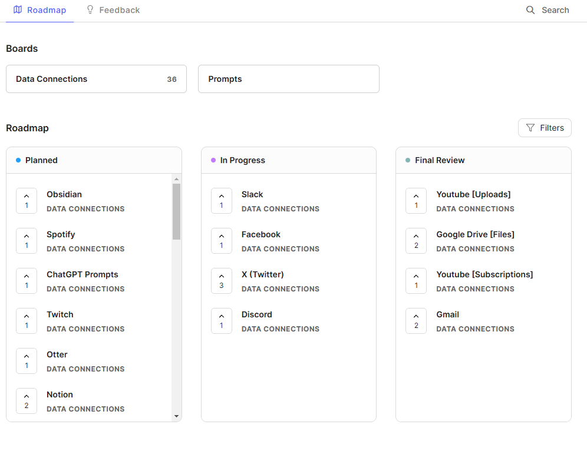Open the Notion roadmap entry
Image resolution: width=587 pixels, height=461 pixels.
(x=60, y=394)
